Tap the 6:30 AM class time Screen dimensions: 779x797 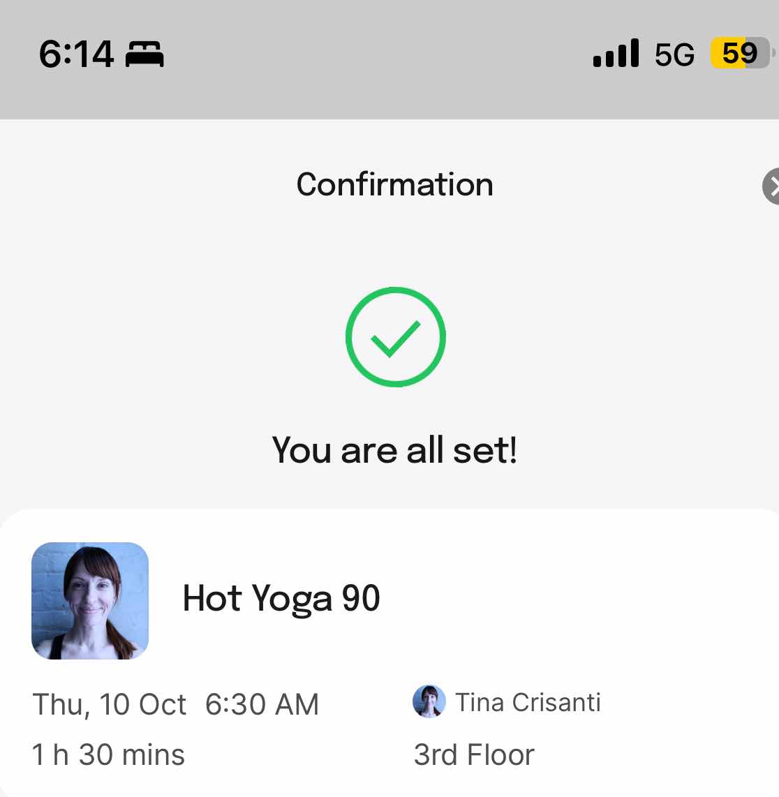tap(262, 704)
